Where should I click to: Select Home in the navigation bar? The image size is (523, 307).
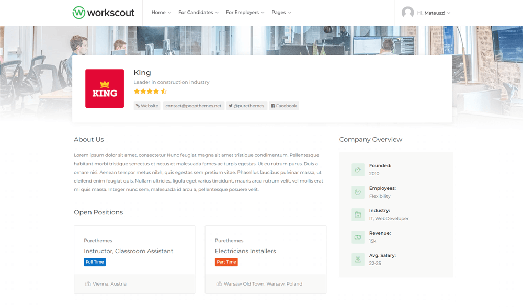158,12
